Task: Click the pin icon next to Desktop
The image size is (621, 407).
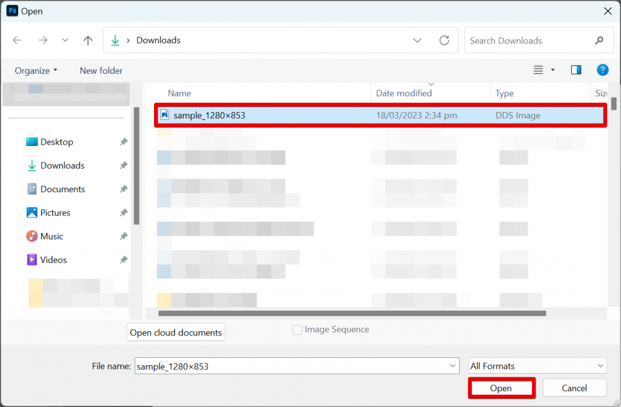Action: click(x=124, y=142)
